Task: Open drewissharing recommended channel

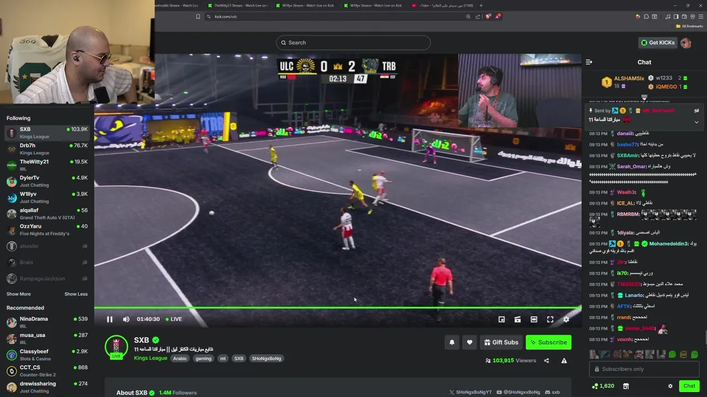Action: pyautogui.click(x=47, y=387)
